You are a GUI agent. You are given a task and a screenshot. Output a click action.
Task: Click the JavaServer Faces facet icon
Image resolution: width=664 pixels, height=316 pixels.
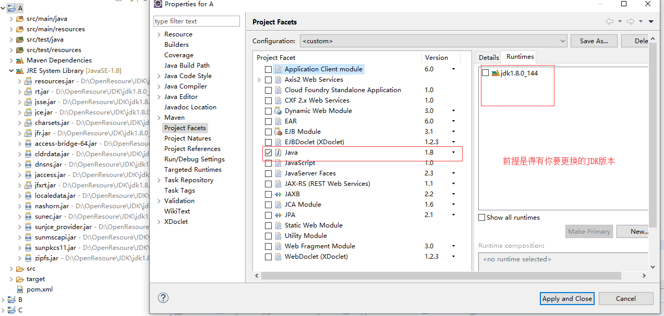pos(279,173)
